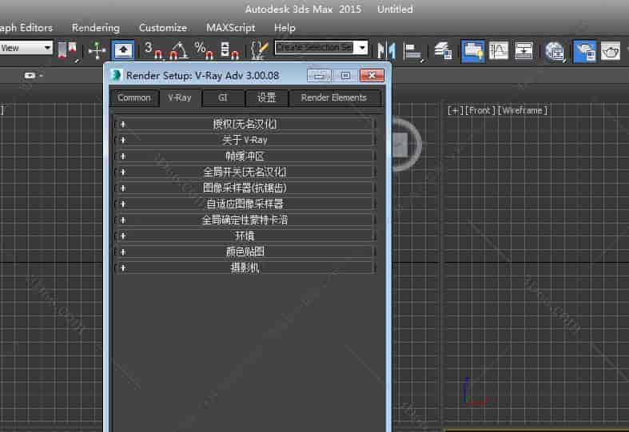Screen dimensions: 629x432
Task: Open the View coordinate system dropdown
Action: [47, 48]
